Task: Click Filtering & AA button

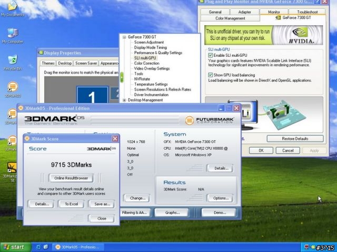Action: tap(135, 213)
